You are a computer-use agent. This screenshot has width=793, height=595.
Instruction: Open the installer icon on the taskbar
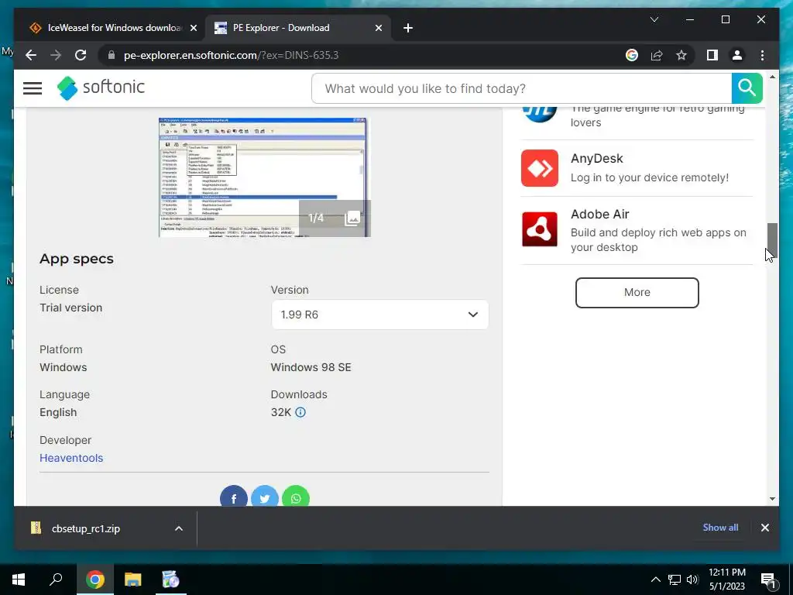[x=170, y=580]
